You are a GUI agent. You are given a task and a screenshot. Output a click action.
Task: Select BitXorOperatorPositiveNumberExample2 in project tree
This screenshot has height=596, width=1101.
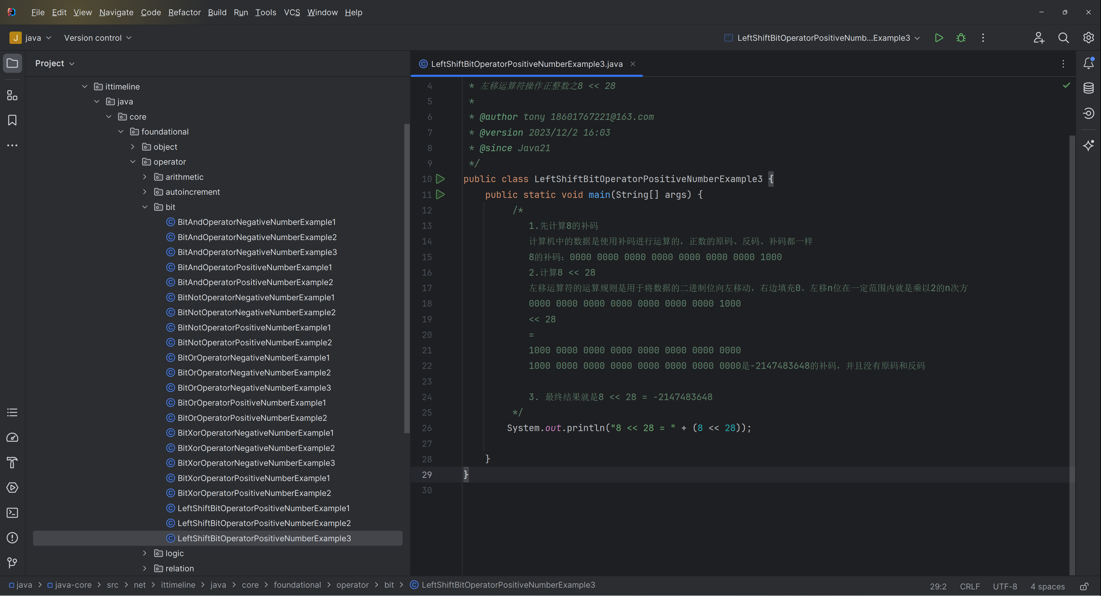tap(254, 493)
